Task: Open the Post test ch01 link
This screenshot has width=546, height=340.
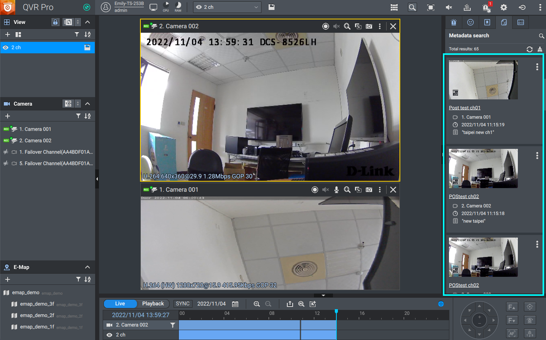Action: [x=465, y=108]
